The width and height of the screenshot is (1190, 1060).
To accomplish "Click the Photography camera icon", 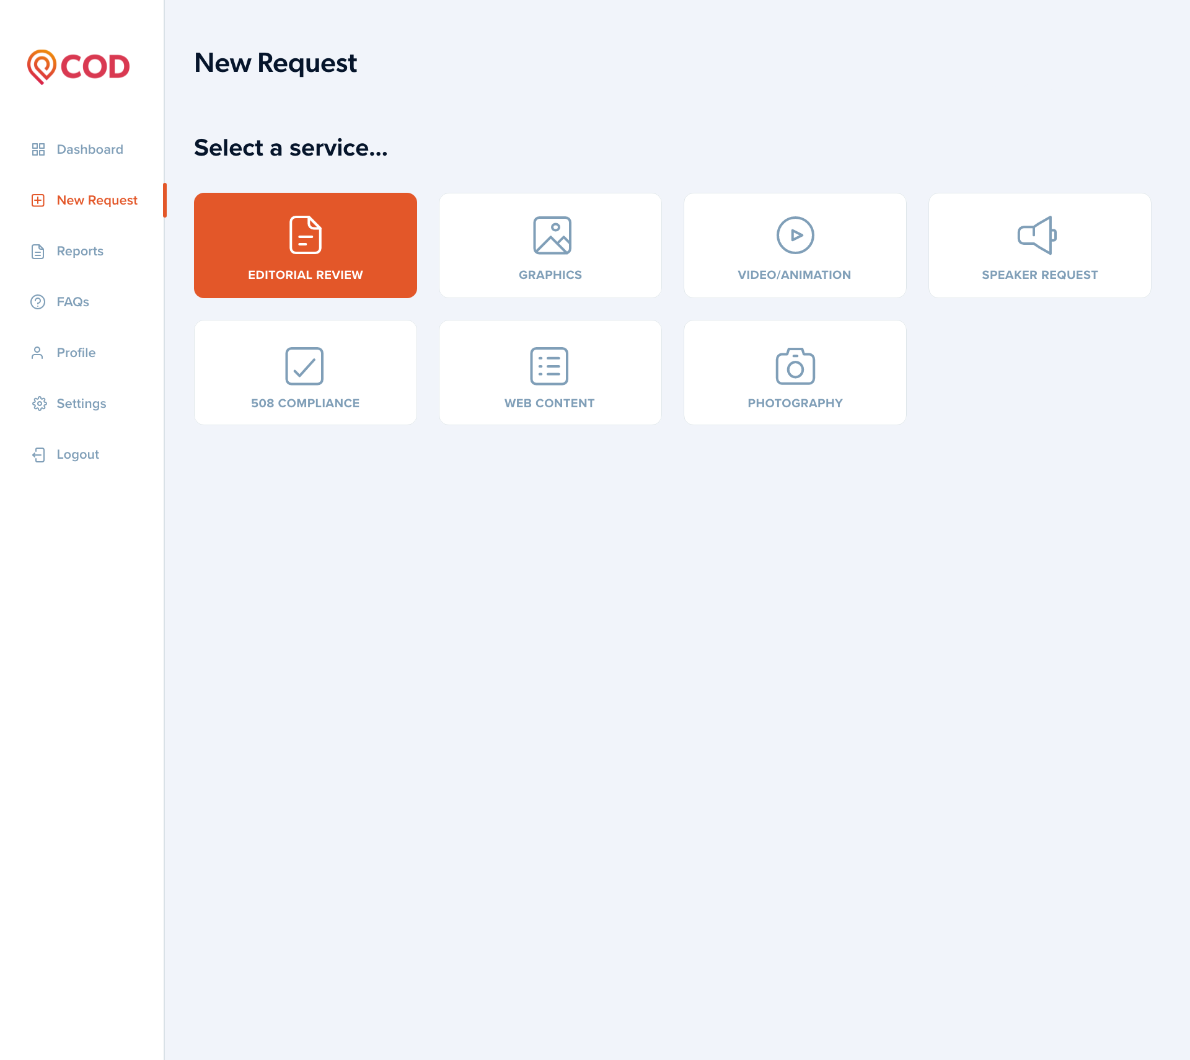I will 795,366.
